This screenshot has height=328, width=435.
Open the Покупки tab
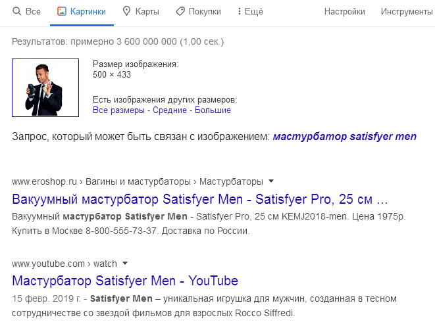(198, 11)
